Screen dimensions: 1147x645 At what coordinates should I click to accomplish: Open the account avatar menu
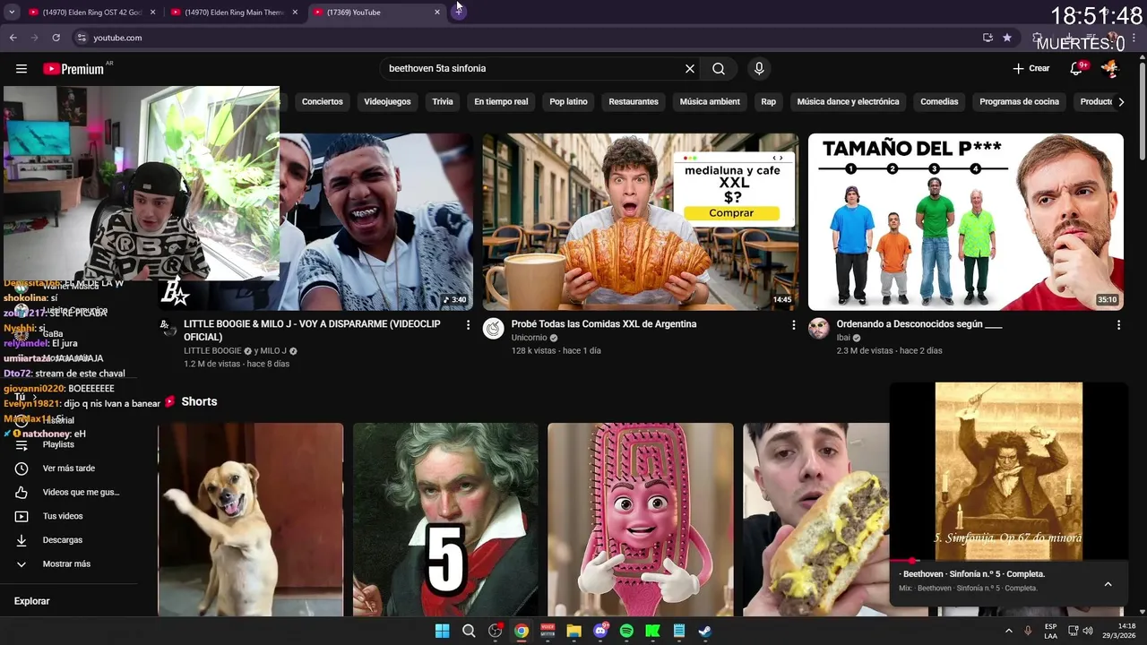1110,68
